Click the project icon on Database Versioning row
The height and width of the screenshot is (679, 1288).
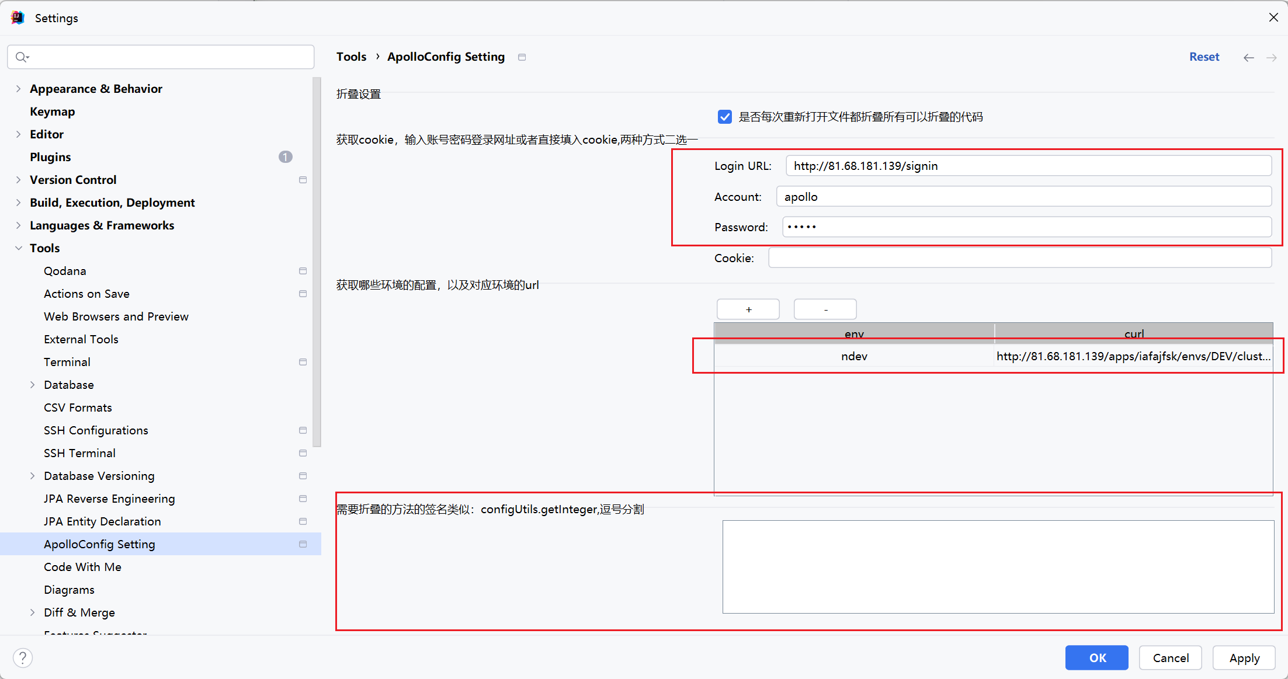click(303, 476)
